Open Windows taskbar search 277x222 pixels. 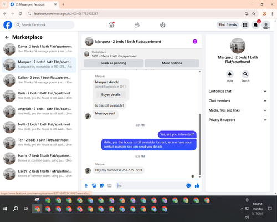point(16,209)
